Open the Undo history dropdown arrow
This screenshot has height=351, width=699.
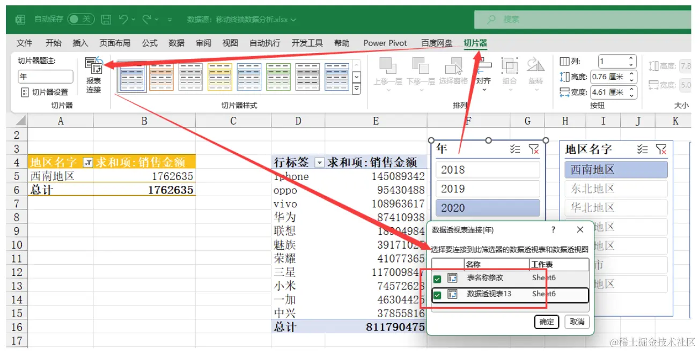(x=133, y=20)
